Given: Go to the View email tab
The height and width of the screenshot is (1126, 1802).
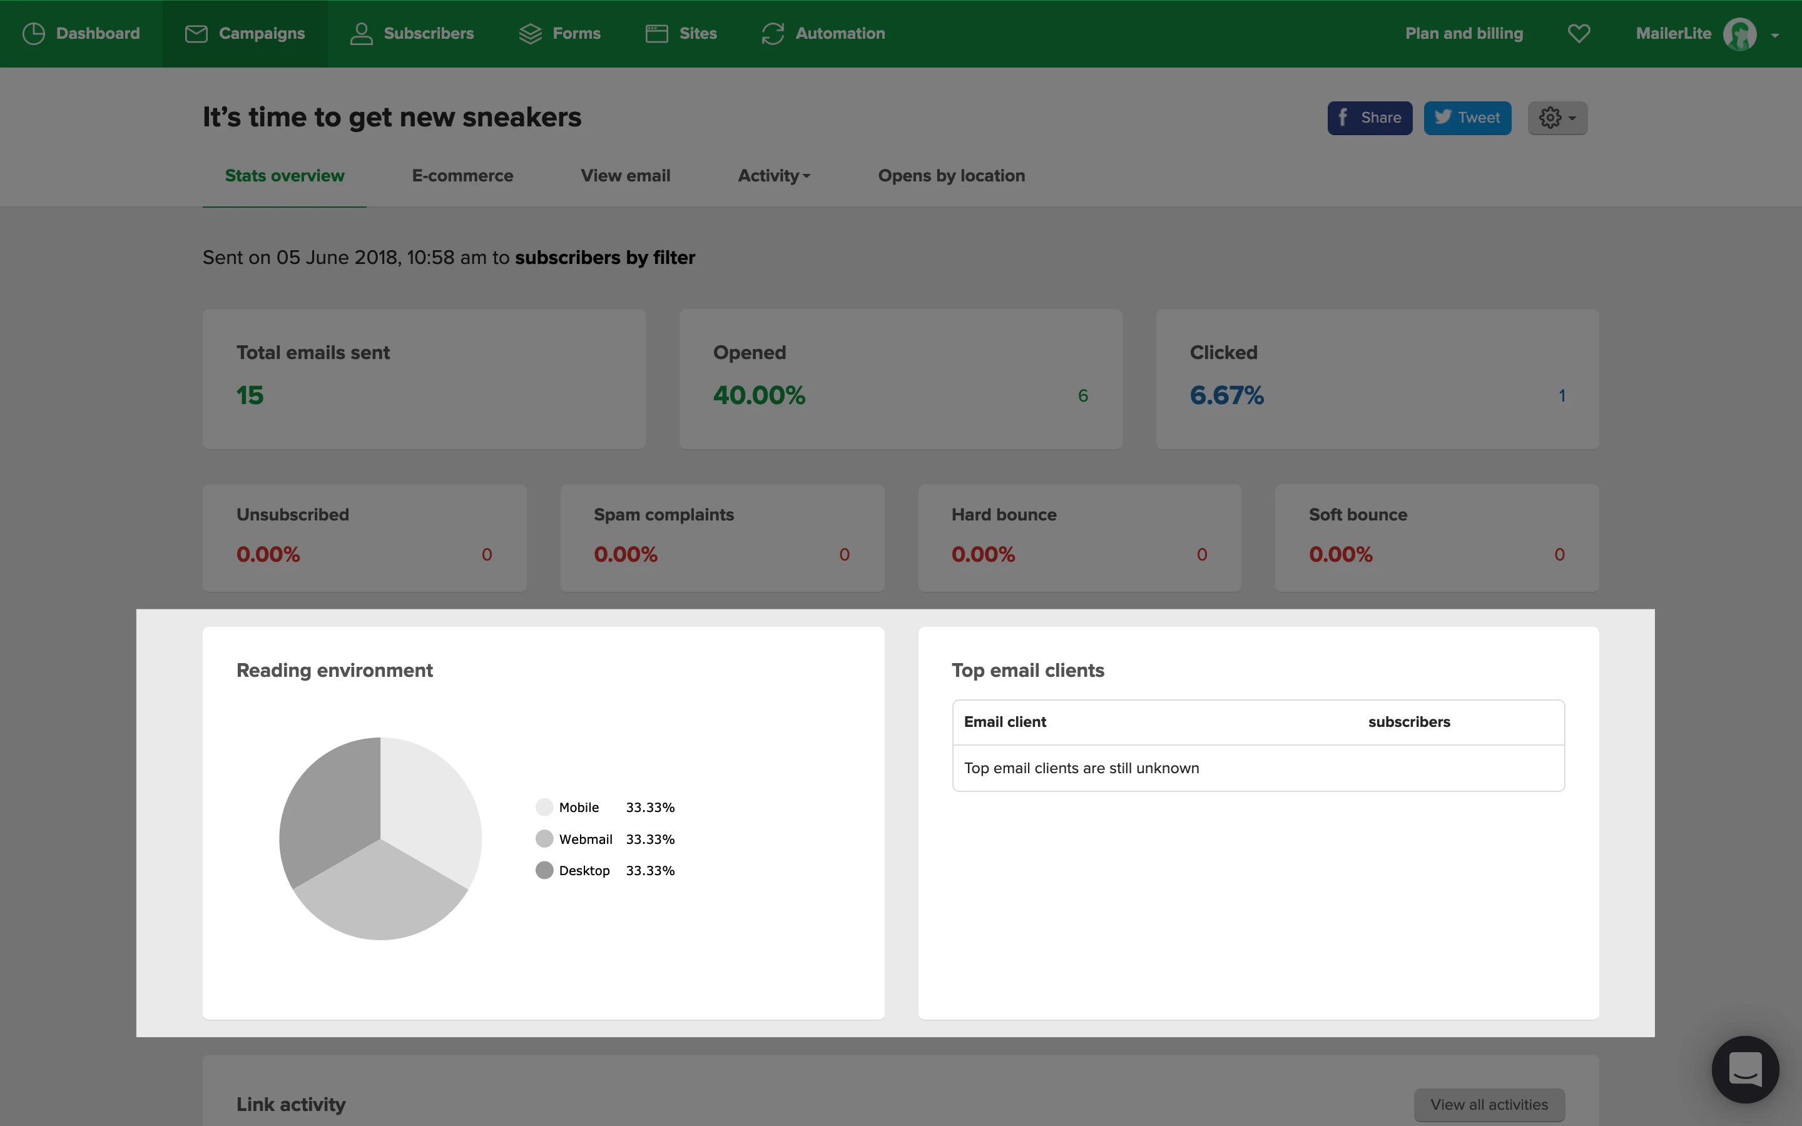Looking at the screenshot, I should 624,176.
